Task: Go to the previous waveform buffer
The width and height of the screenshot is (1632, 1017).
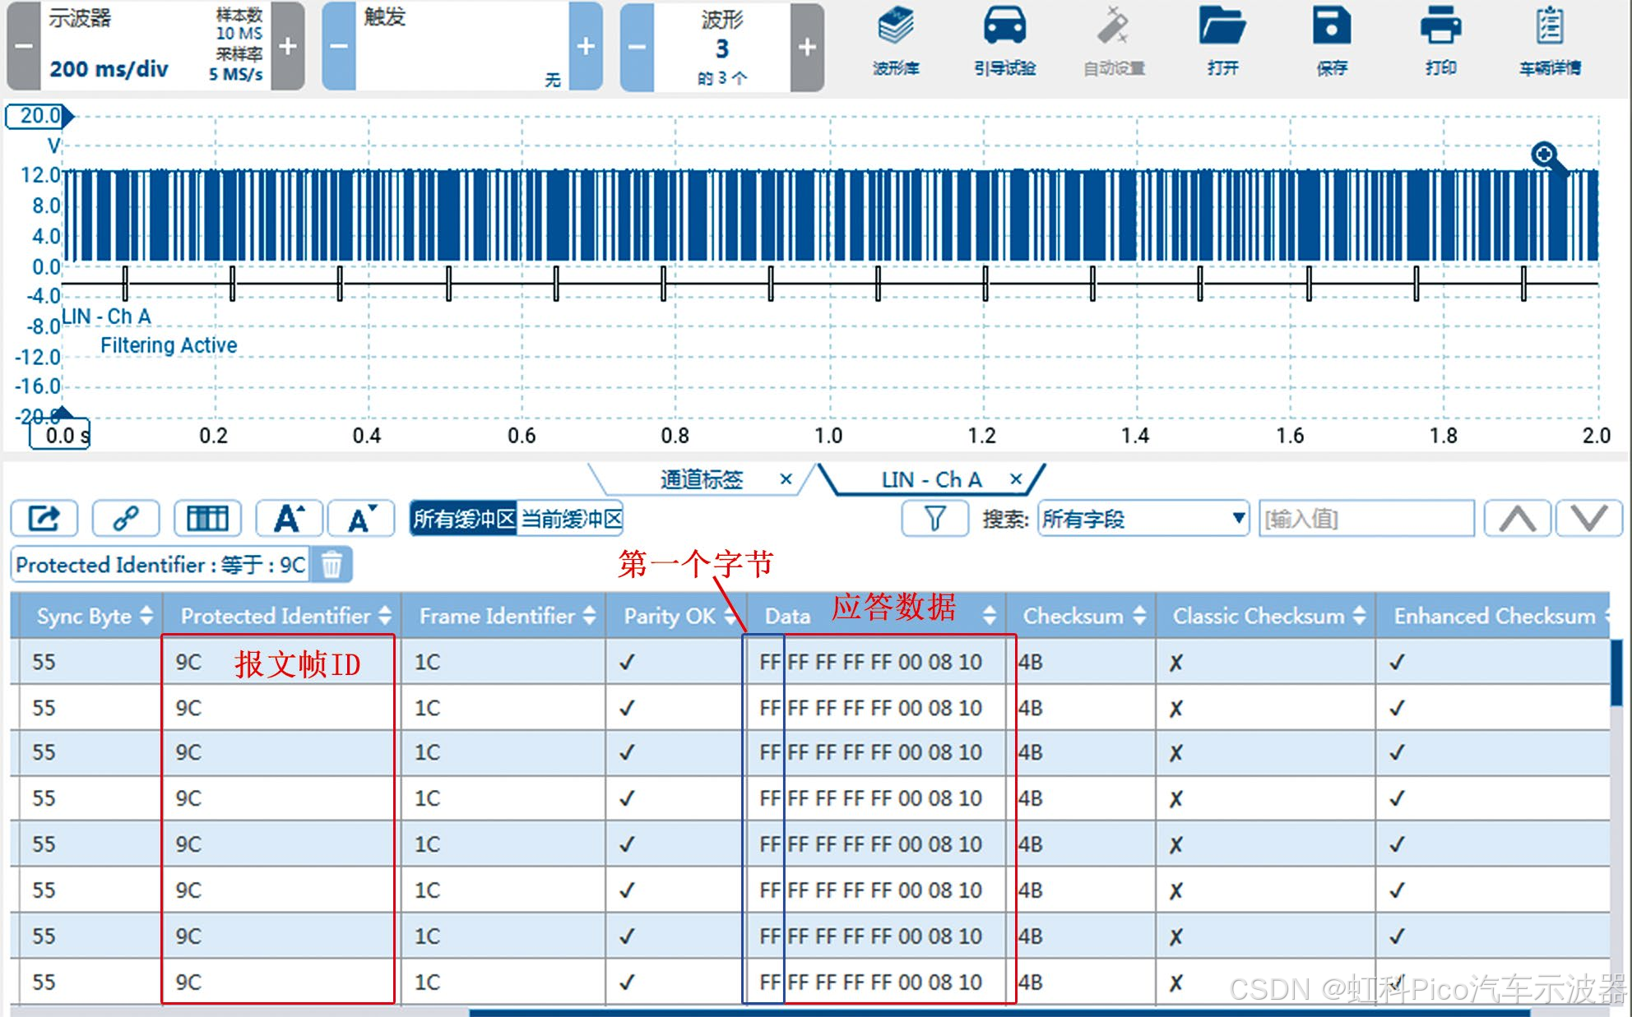Action: click(x=637, y=47)
